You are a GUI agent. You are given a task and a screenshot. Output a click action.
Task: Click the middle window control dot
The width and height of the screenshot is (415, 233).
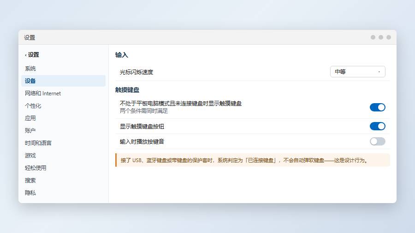(381, 37)
